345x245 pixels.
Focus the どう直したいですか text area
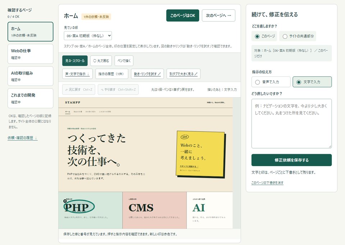(291, 124)
